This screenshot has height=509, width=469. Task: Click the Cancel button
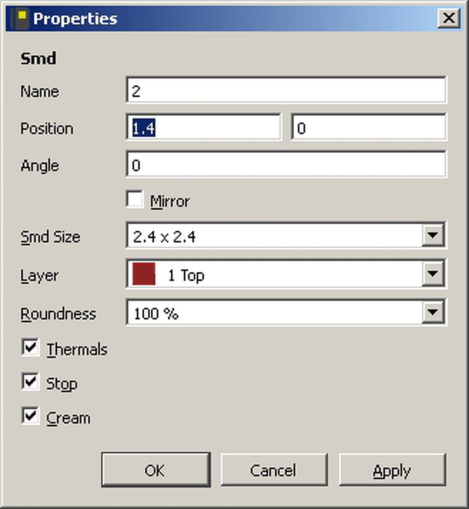tap(274, 470)
